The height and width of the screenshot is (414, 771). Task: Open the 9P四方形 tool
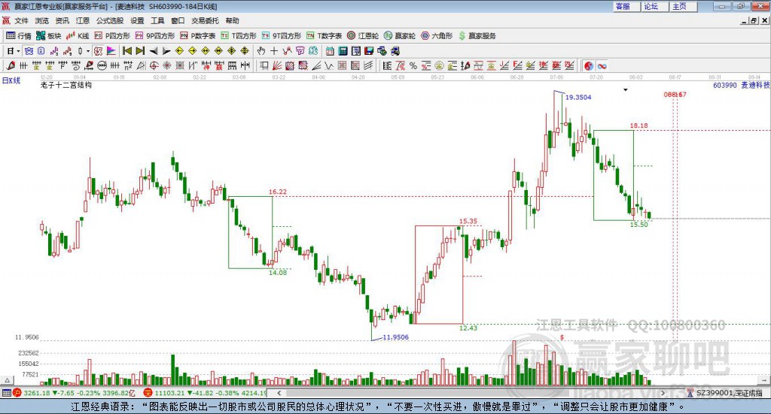pos(155,36)
